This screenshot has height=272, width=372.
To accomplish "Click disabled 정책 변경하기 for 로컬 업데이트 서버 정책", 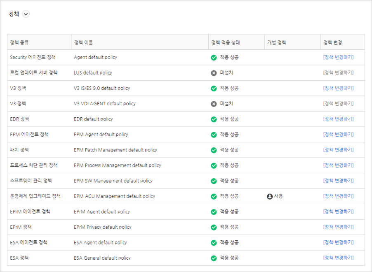I will click(338, 73).
